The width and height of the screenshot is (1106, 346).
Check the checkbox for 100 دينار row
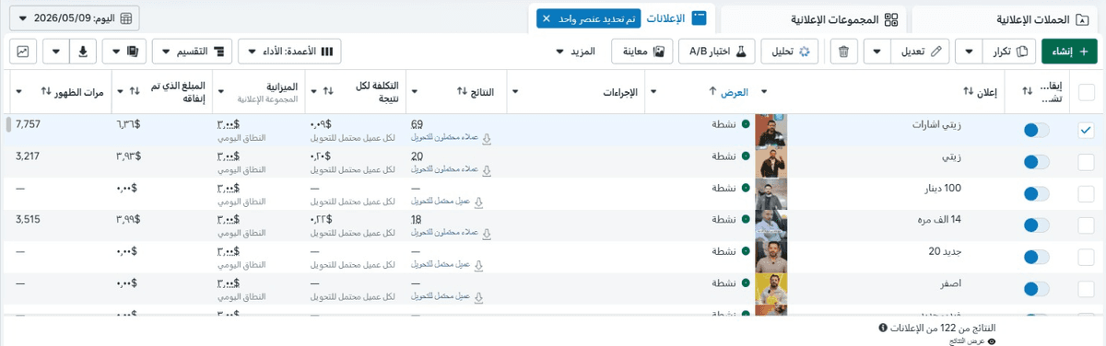(1086, 193)
